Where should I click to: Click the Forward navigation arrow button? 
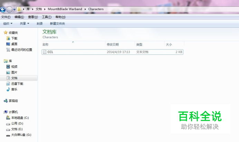pos(9,9)
